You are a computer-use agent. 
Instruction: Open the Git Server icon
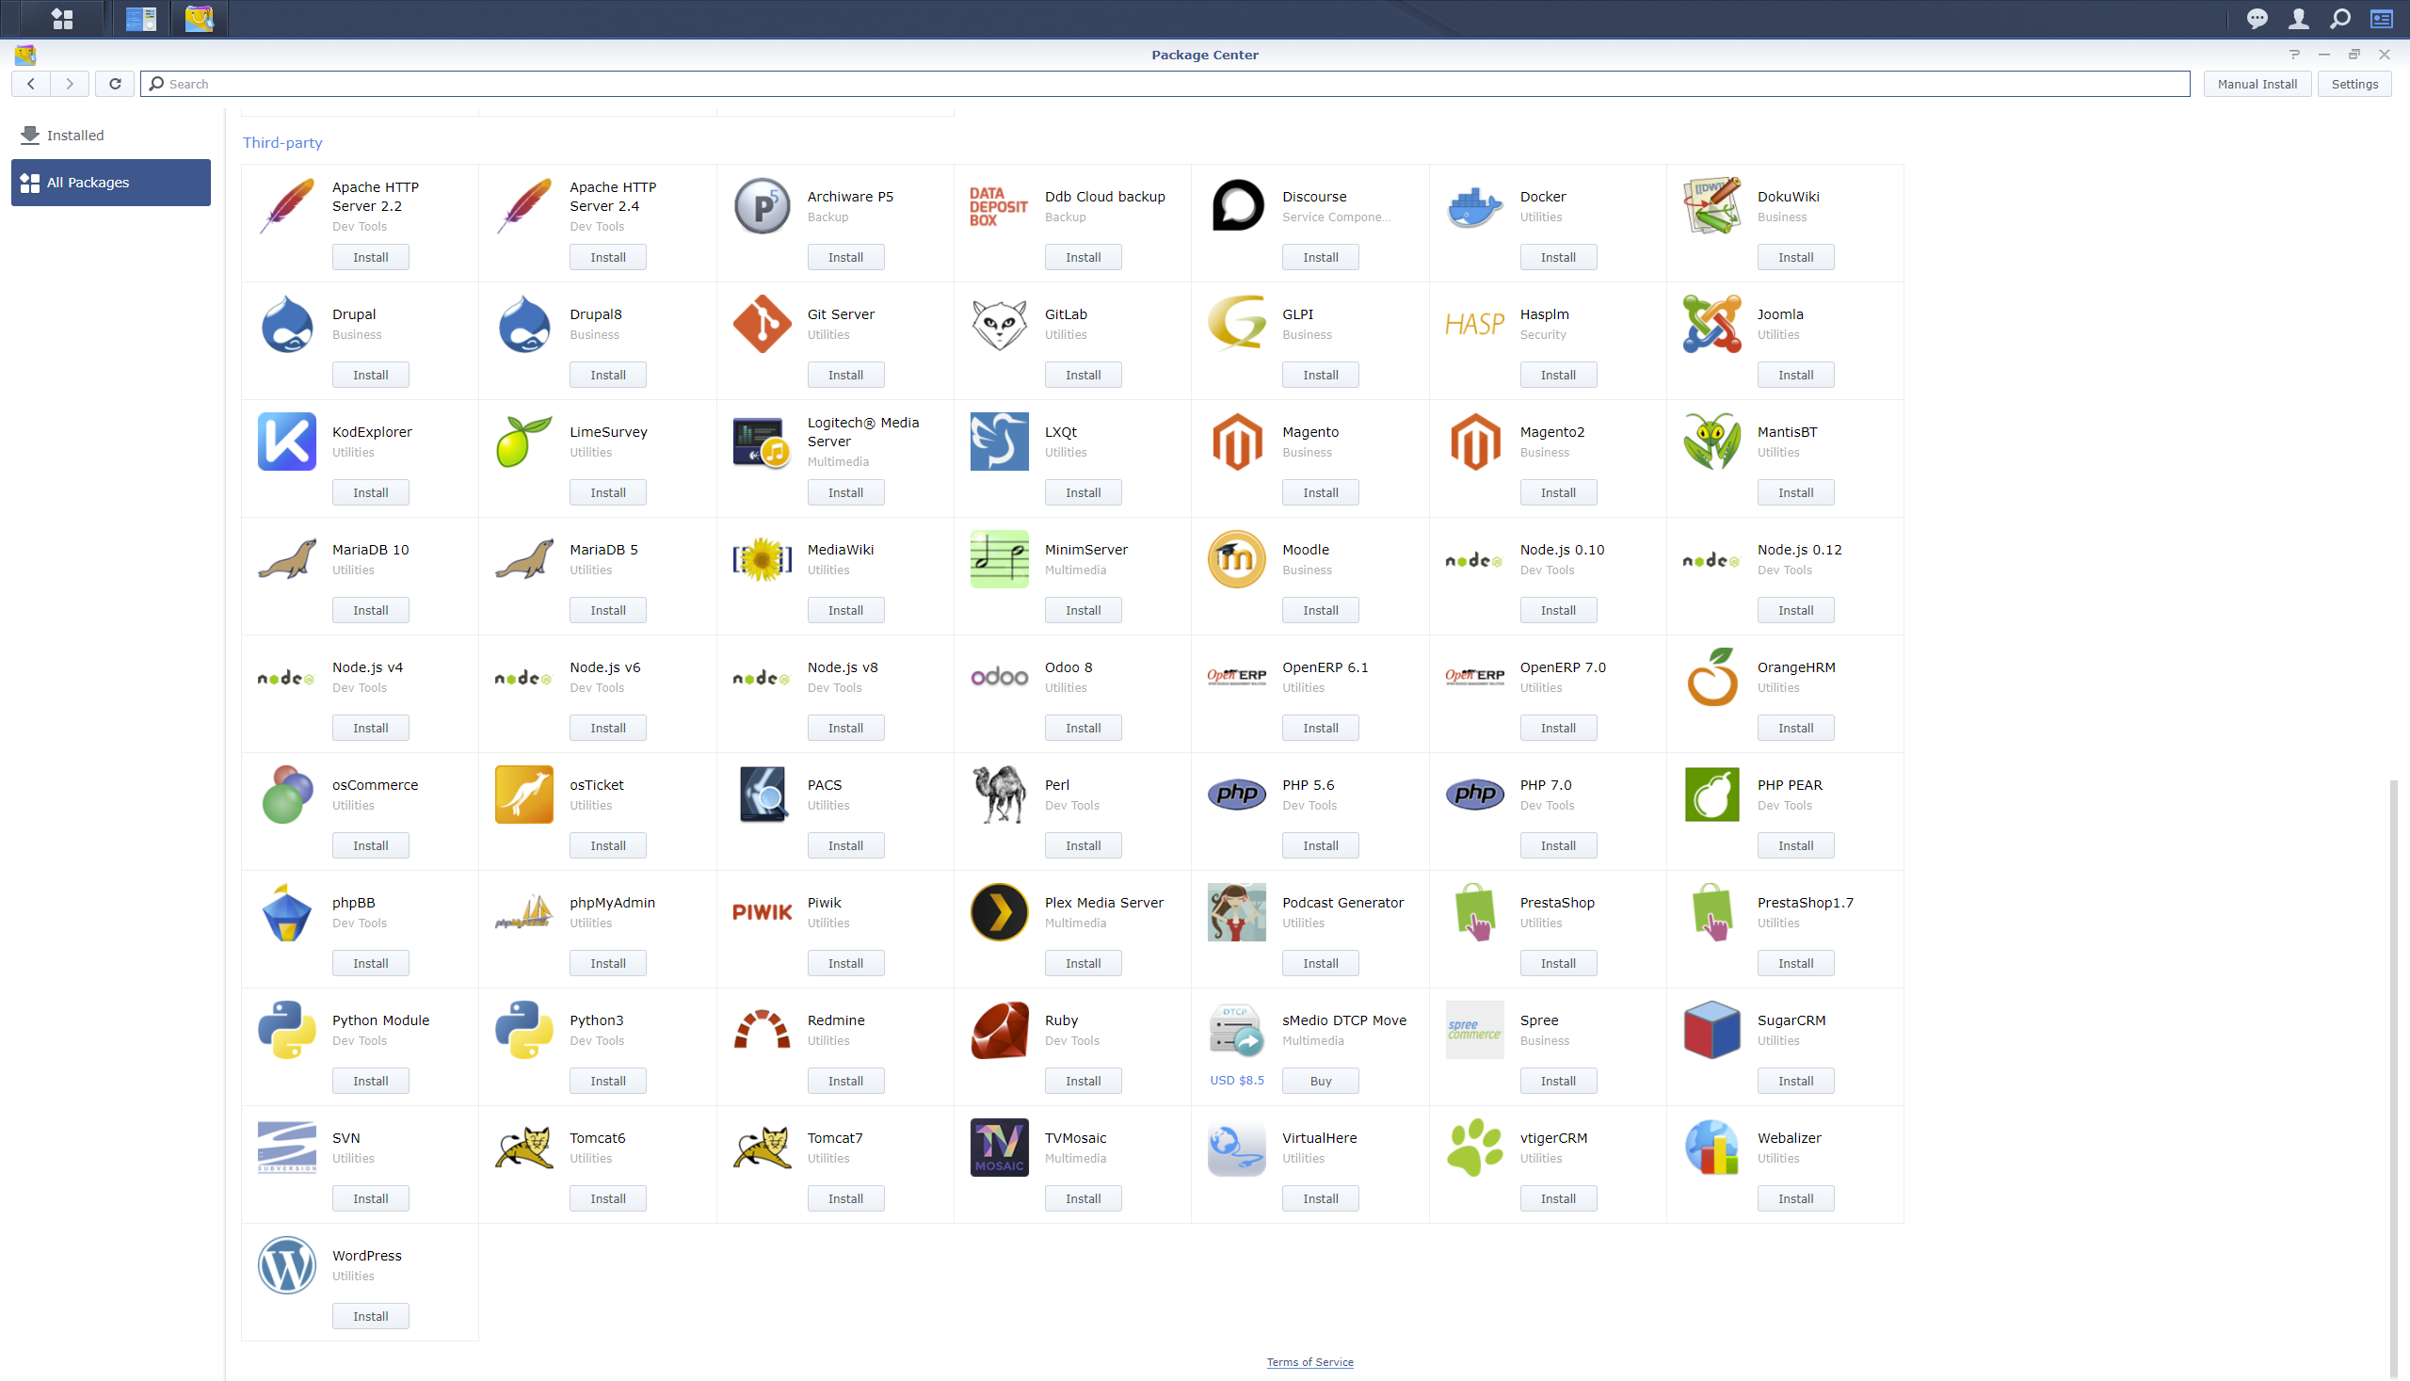[762, 324]
